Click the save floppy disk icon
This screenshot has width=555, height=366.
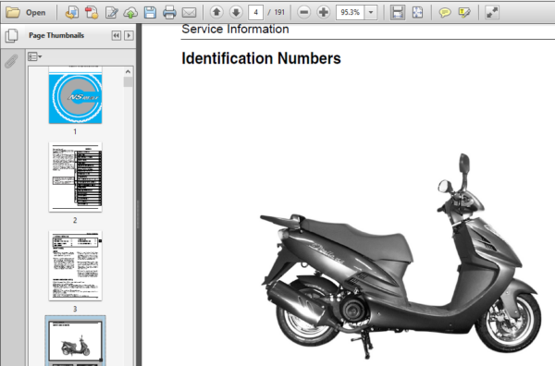coord(150,12)
